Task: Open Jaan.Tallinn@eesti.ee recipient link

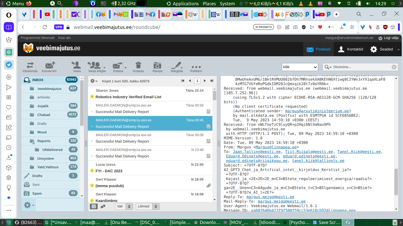Action: click(x=257, y=152)
